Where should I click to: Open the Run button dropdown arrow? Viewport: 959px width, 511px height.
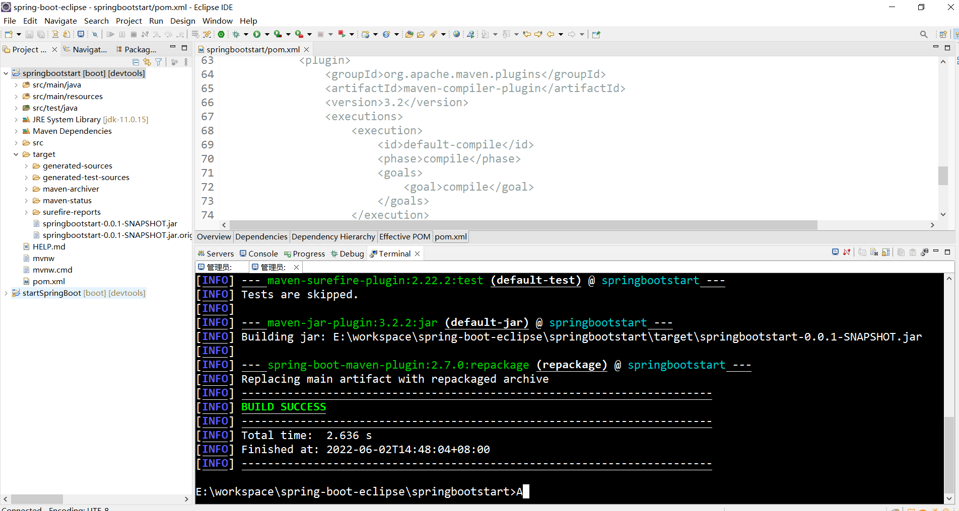pyautogui.click(x=267, y=34)
